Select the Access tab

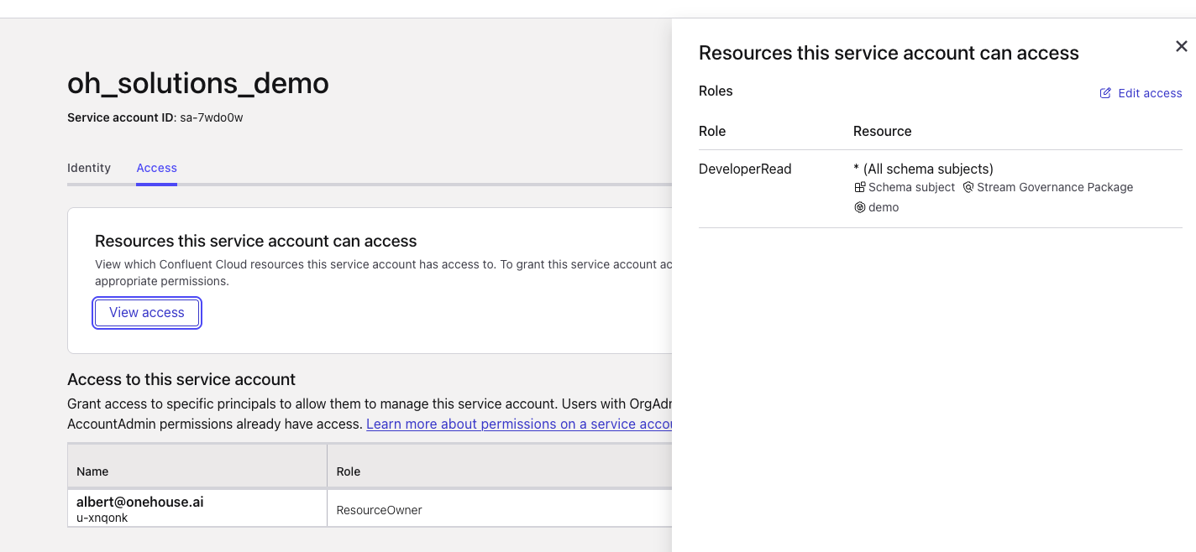(156, 168)
